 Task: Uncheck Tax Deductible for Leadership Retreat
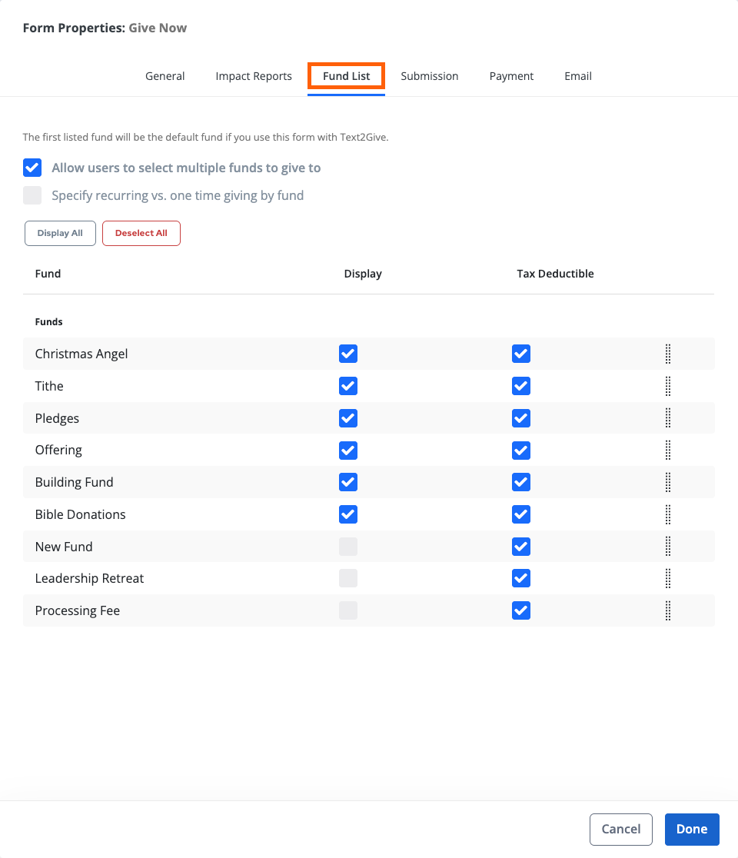click(x=521, y=578)
